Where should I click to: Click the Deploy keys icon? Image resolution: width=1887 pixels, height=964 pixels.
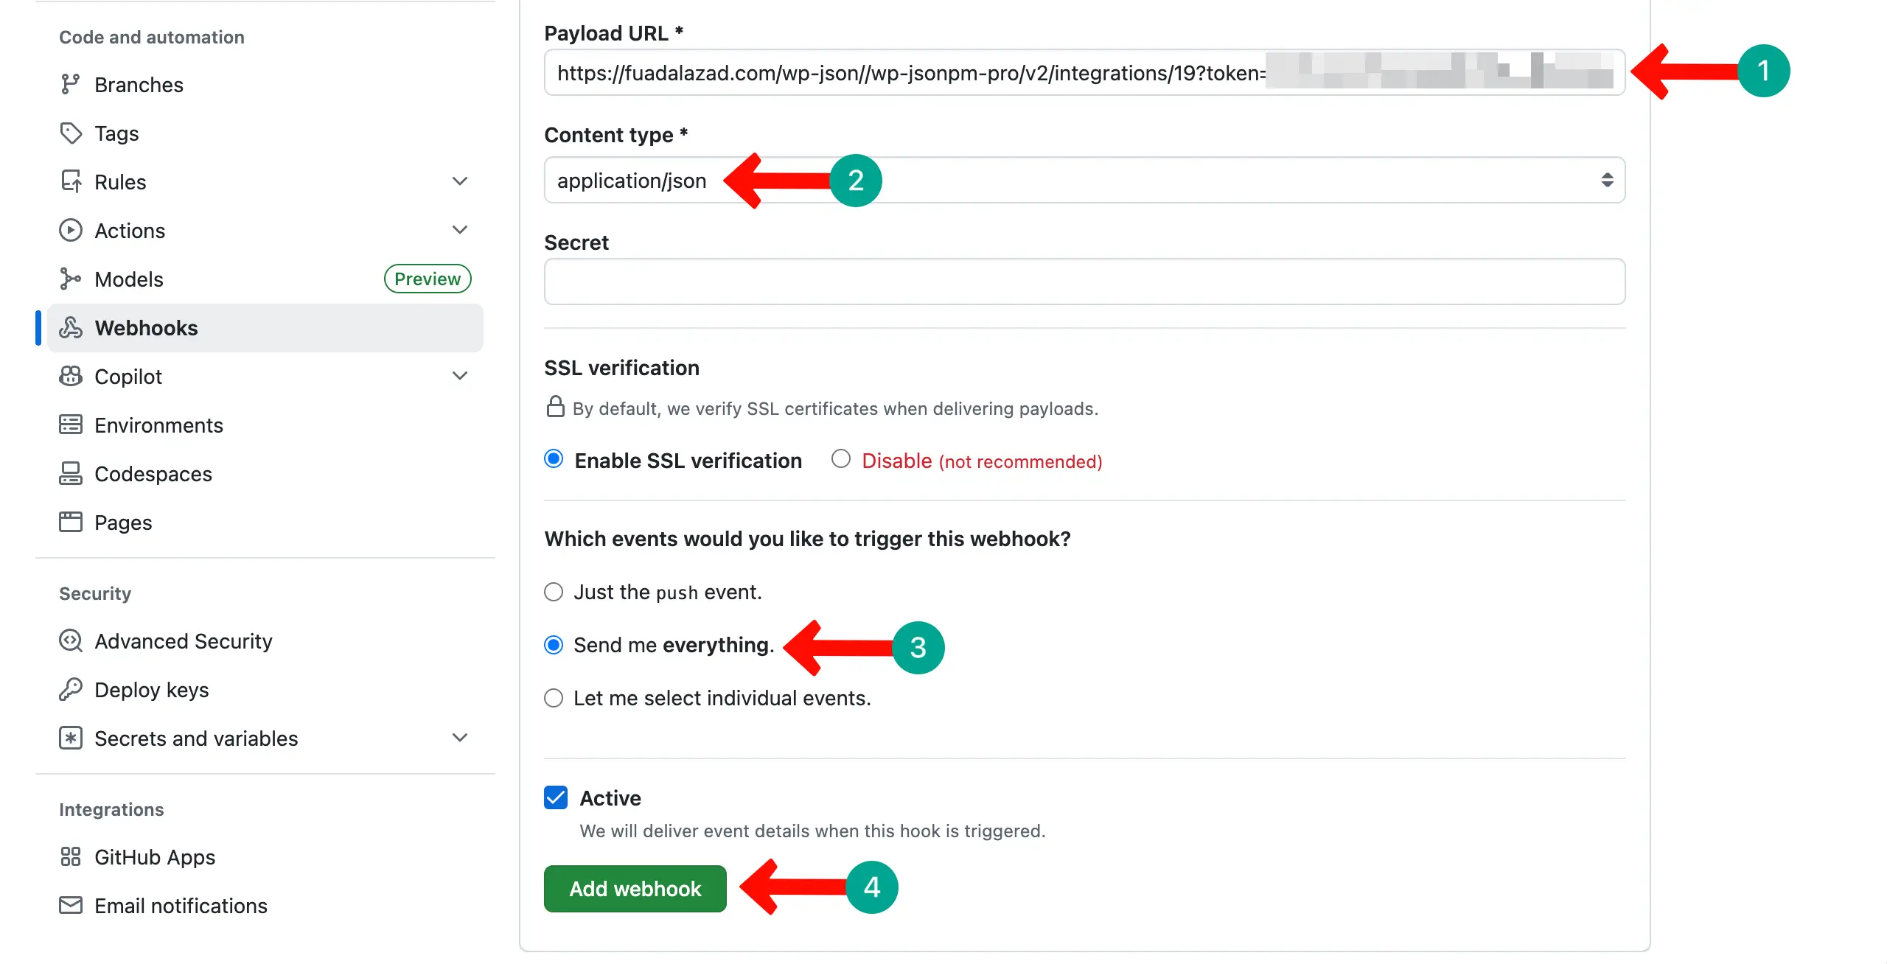pyautogui.click(x=71, y=689)
